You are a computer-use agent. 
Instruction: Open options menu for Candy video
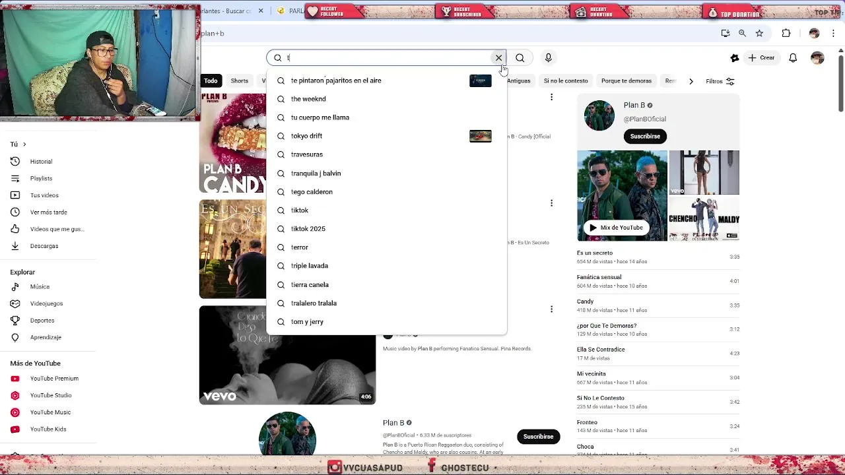551,98
